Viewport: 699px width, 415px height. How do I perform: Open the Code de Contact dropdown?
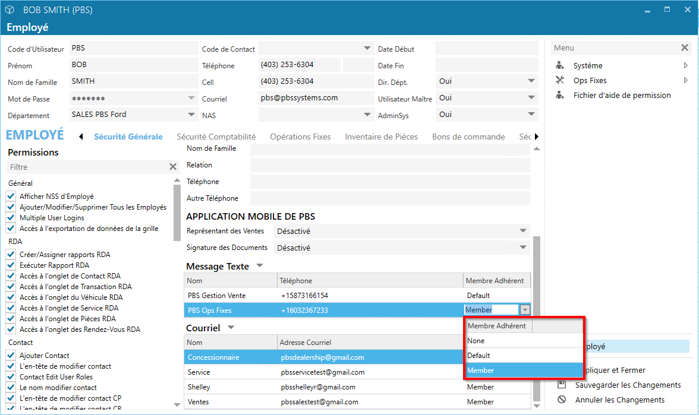pyautogui.click(x=367, y=48)
